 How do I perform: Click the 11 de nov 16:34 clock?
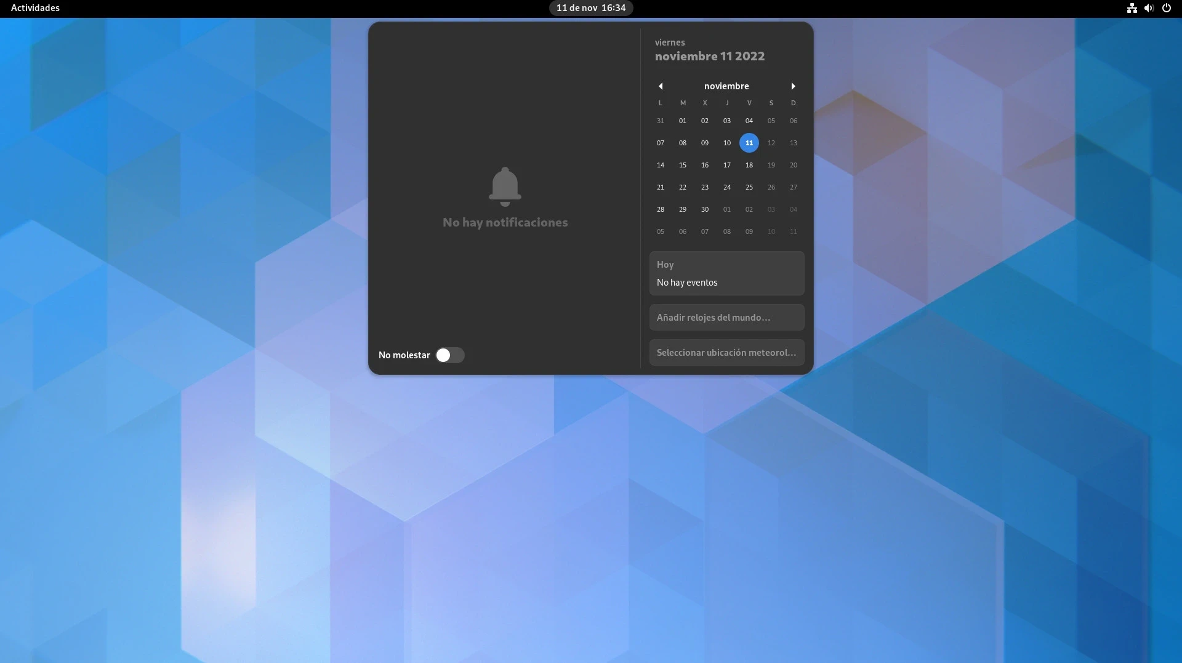[x=590, y=8]
